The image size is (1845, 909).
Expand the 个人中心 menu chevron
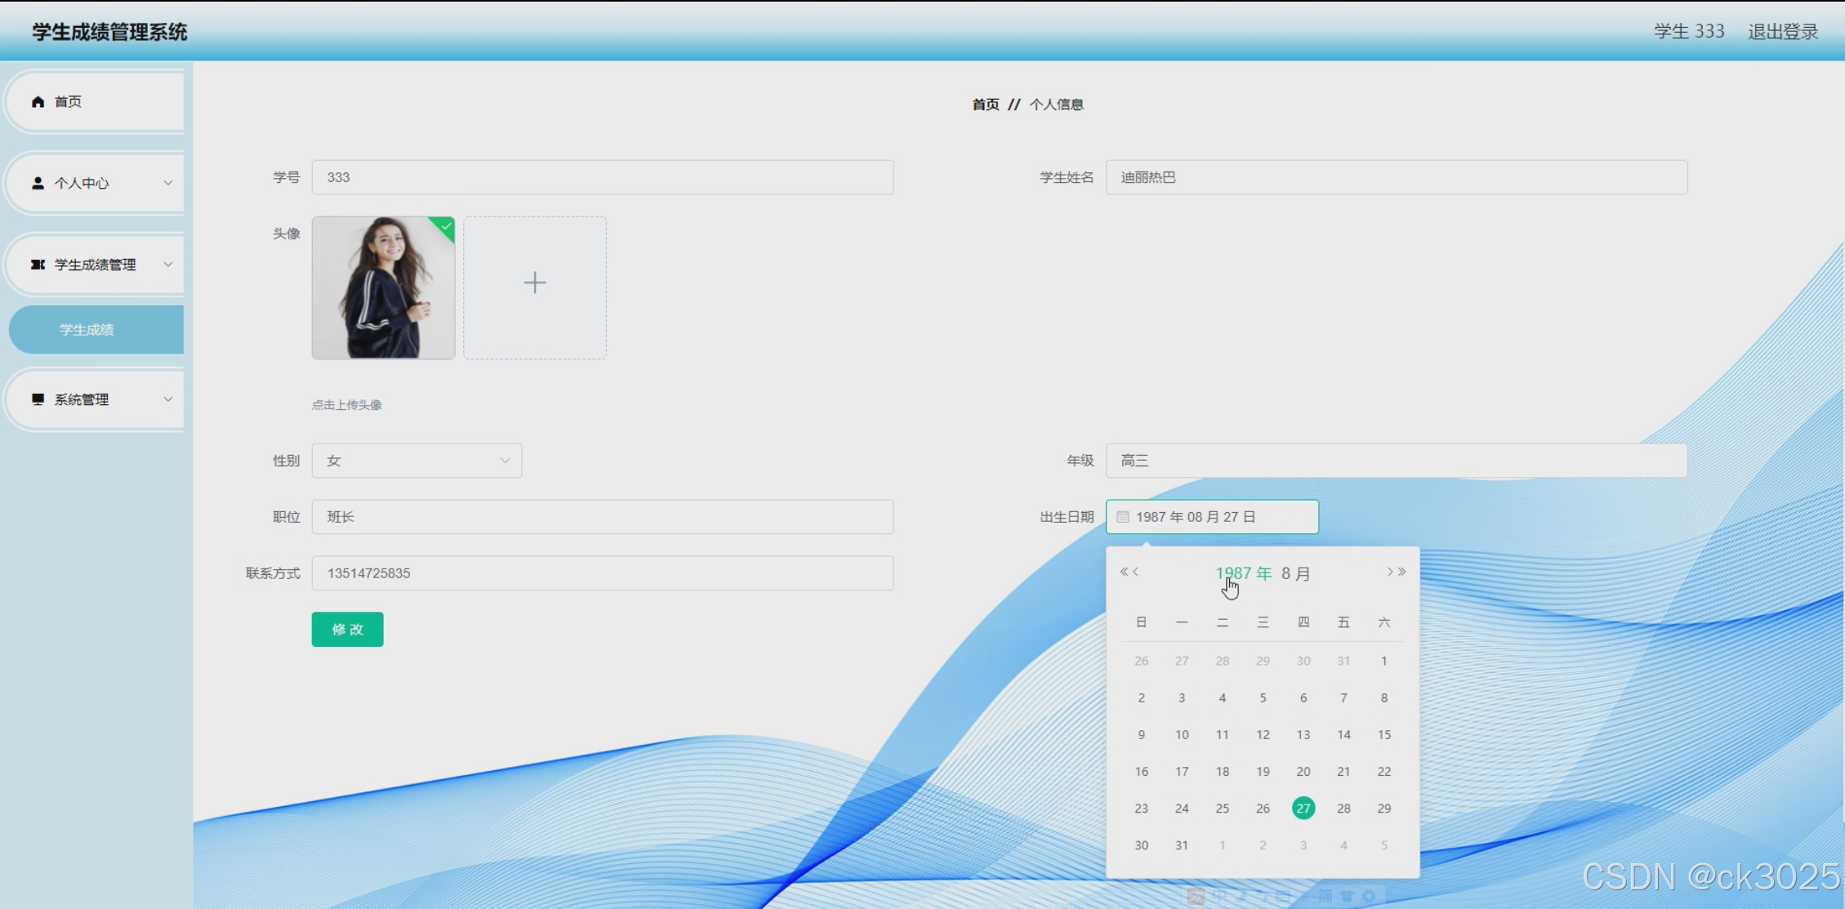(168, 183)
